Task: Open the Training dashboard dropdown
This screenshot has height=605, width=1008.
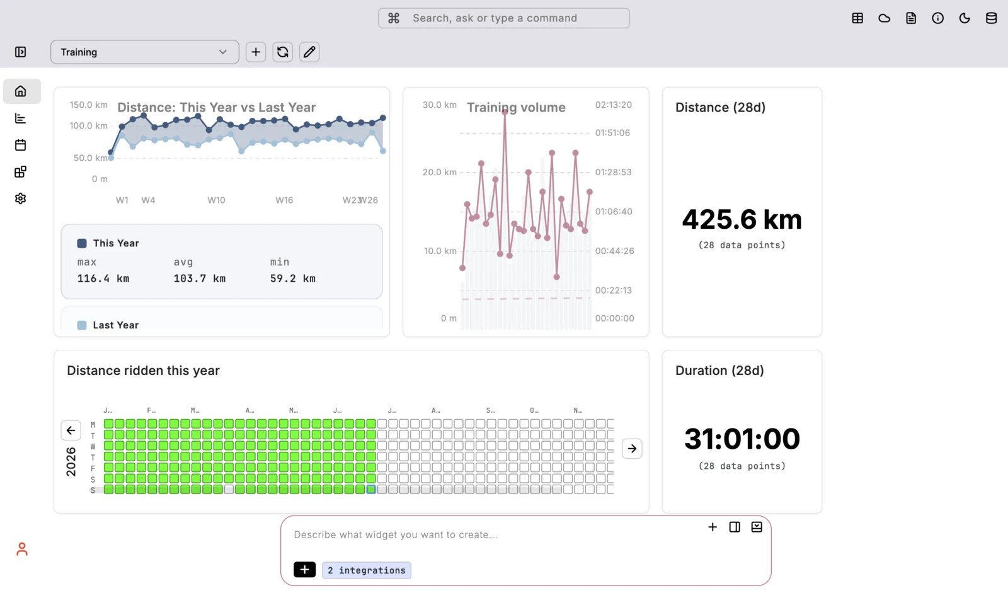Action: coord(144,52)
